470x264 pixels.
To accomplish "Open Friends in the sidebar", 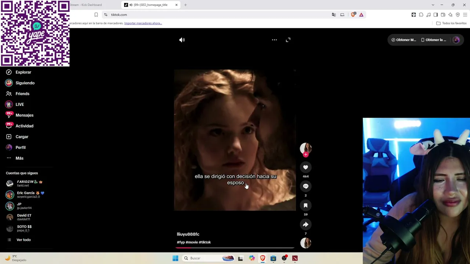I will coord(22,94).
